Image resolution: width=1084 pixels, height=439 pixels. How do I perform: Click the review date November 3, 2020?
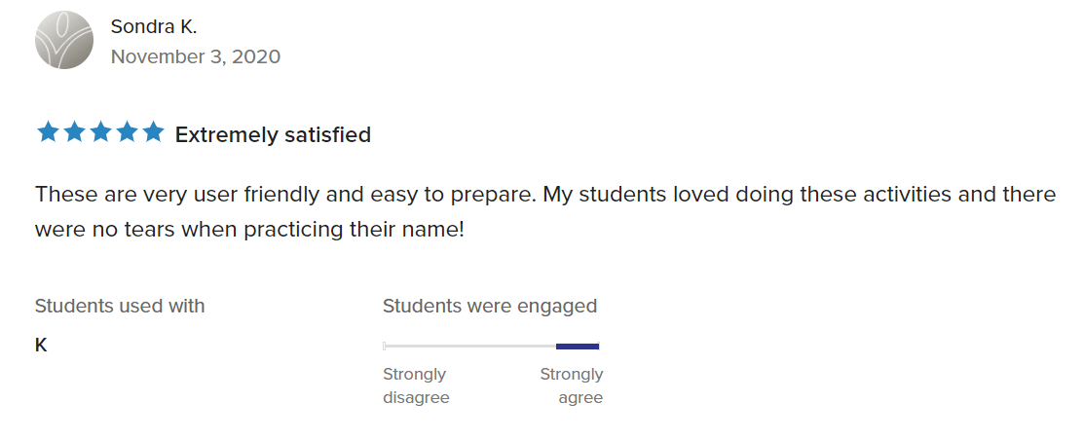(195, 56)
